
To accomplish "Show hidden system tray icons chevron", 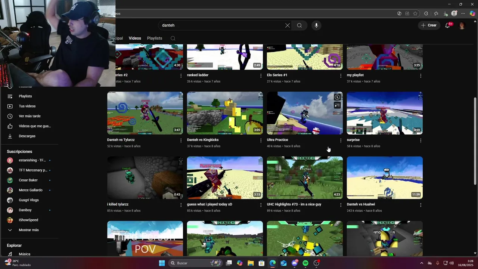I will click(422, 263).
